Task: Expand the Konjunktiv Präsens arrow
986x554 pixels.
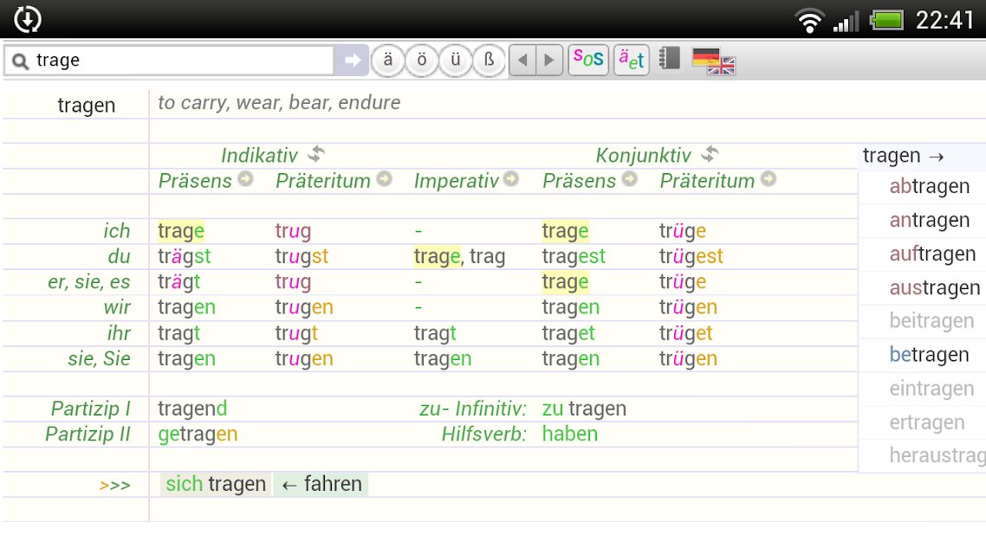Action: pos(629,179)
